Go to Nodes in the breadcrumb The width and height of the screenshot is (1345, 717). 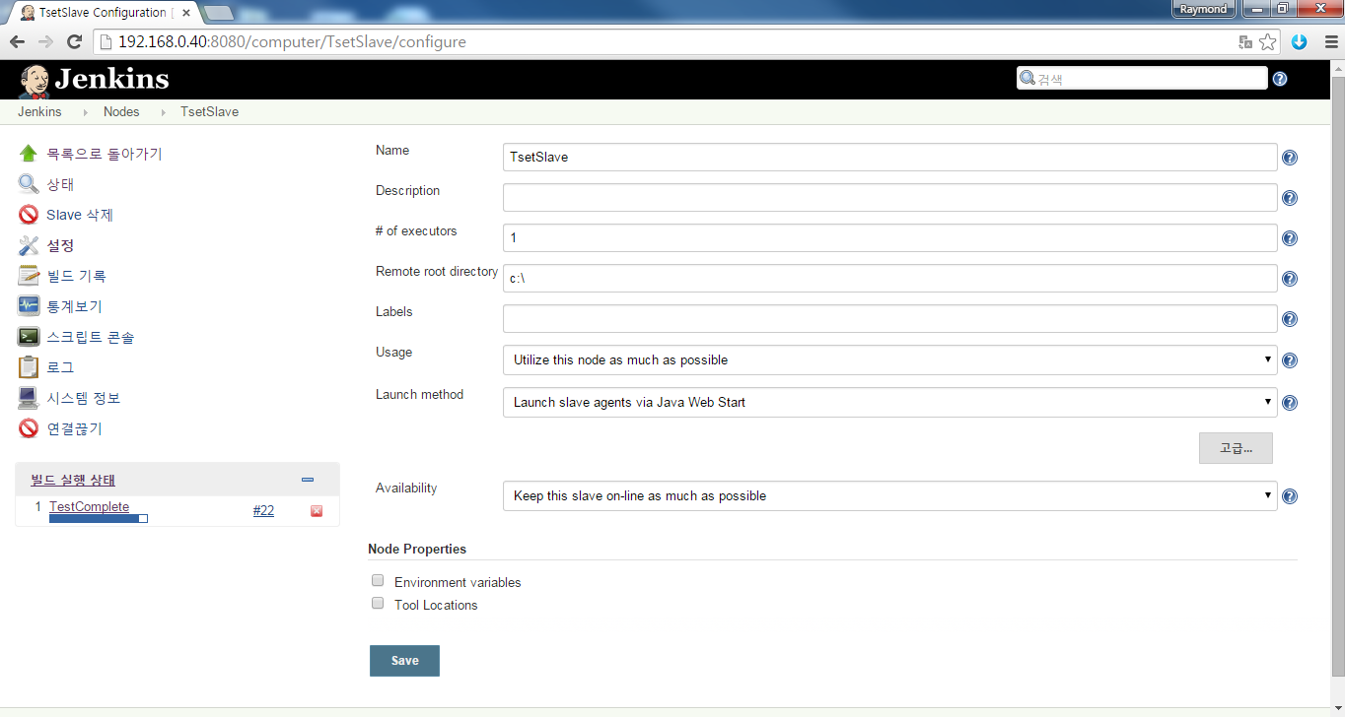tap(121, 112)
